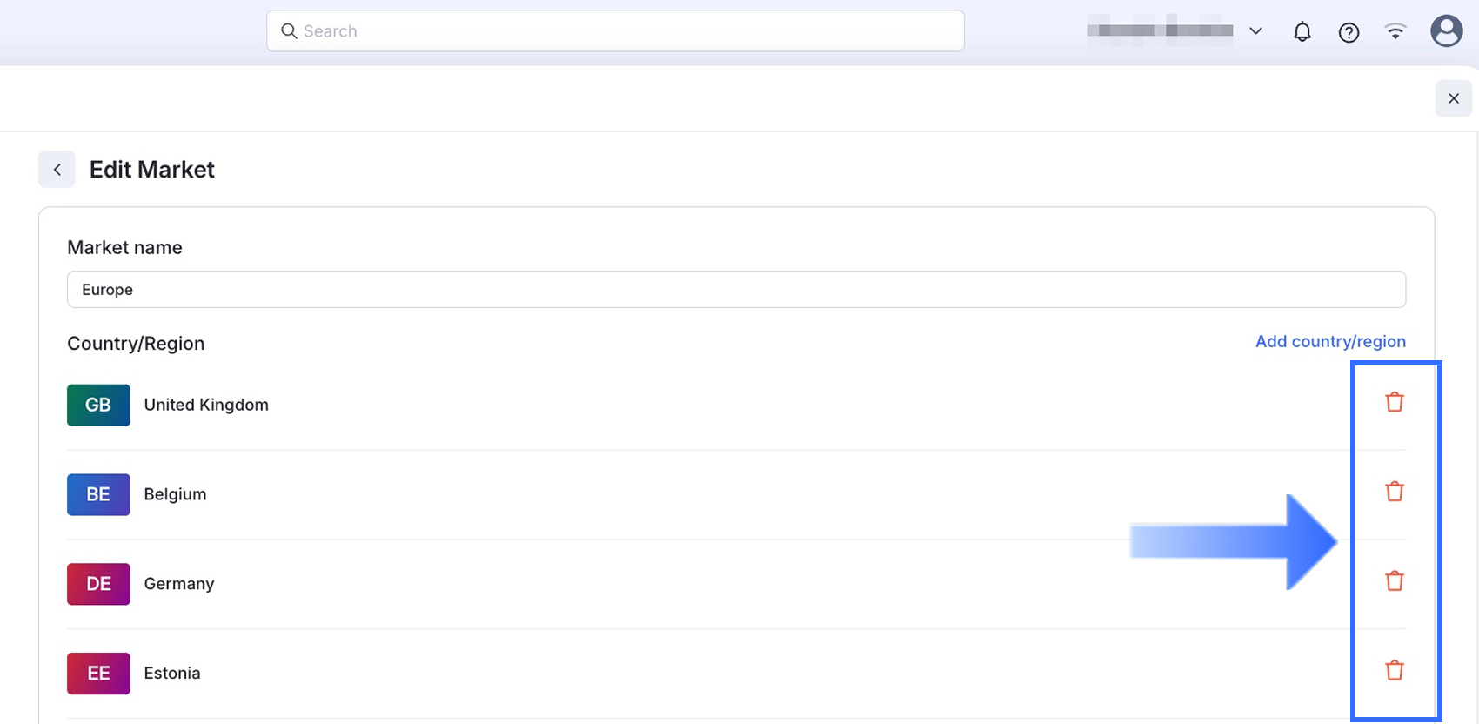Open the user profile avatar
This screenshot has width=1479, height=724.
pyautogui.click(x=1446, y=31)
